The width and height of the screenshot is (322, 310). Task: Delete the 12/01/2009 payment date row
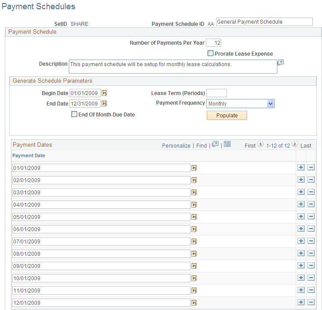point(311,302)
